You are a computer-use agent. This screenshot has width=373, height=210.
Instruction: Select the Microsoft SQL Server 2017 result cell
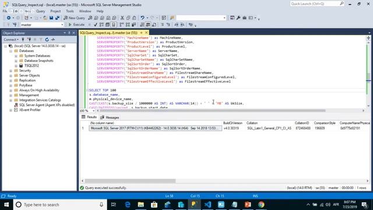click(156, 128)
